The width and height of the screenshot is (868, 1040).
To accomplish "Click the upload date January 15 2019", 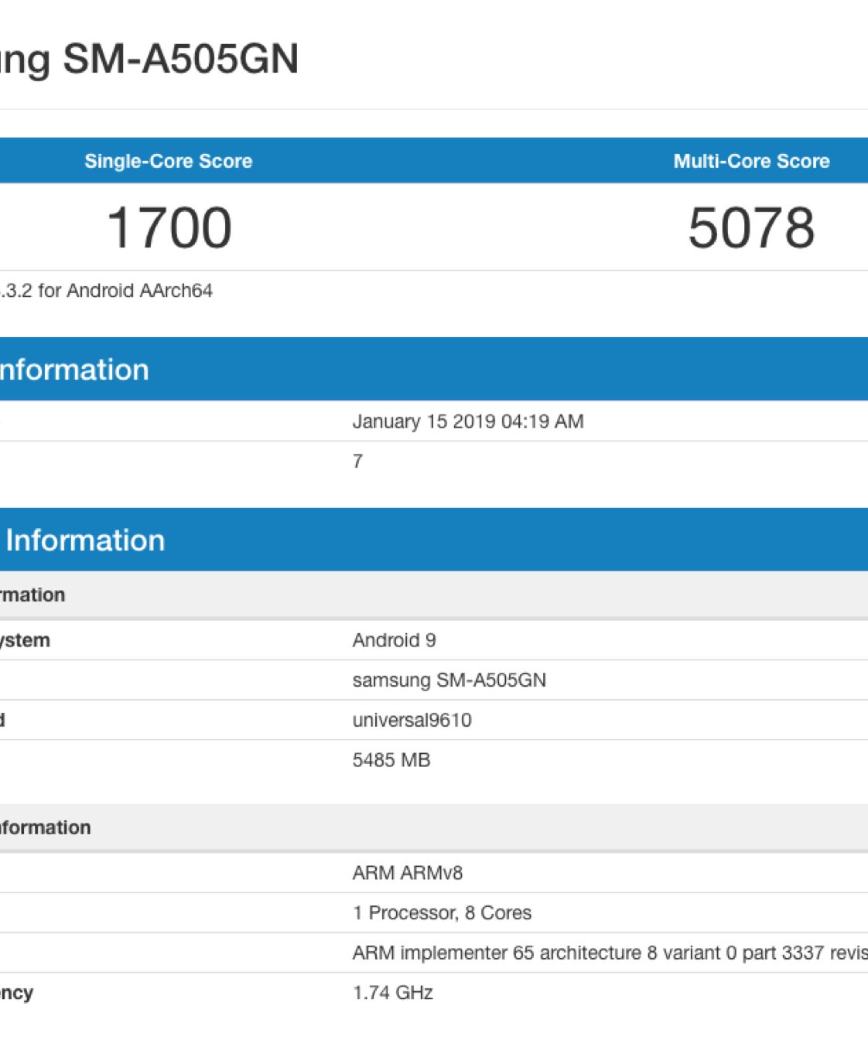I will point(467,421).
